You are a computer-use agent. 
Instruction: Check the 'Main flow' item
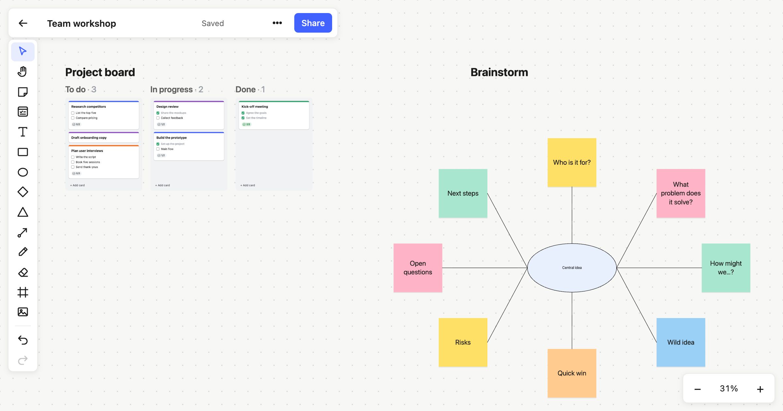[x=158, y=149]
